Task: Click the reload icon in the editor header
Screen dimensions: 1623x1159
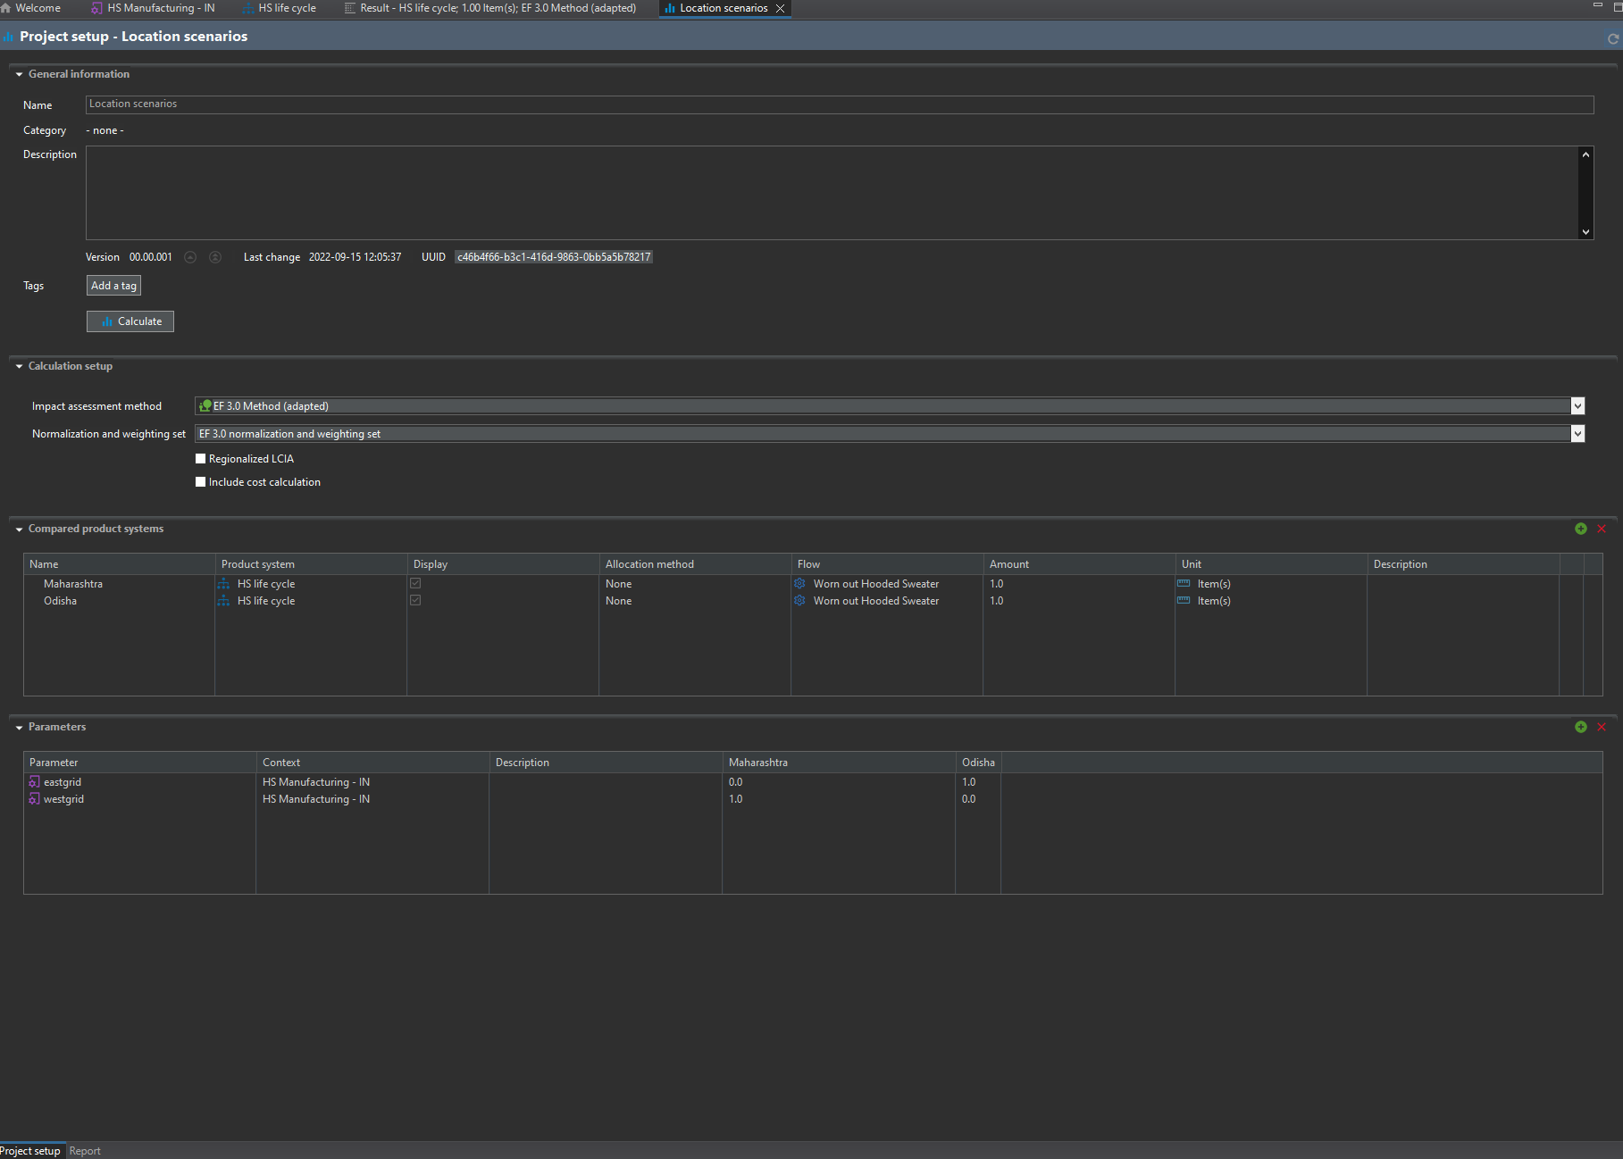Action: coord(1612,38)
